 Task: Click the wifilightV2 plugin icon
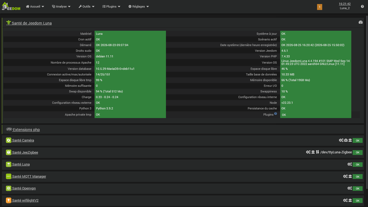click(x=9, y=200)
